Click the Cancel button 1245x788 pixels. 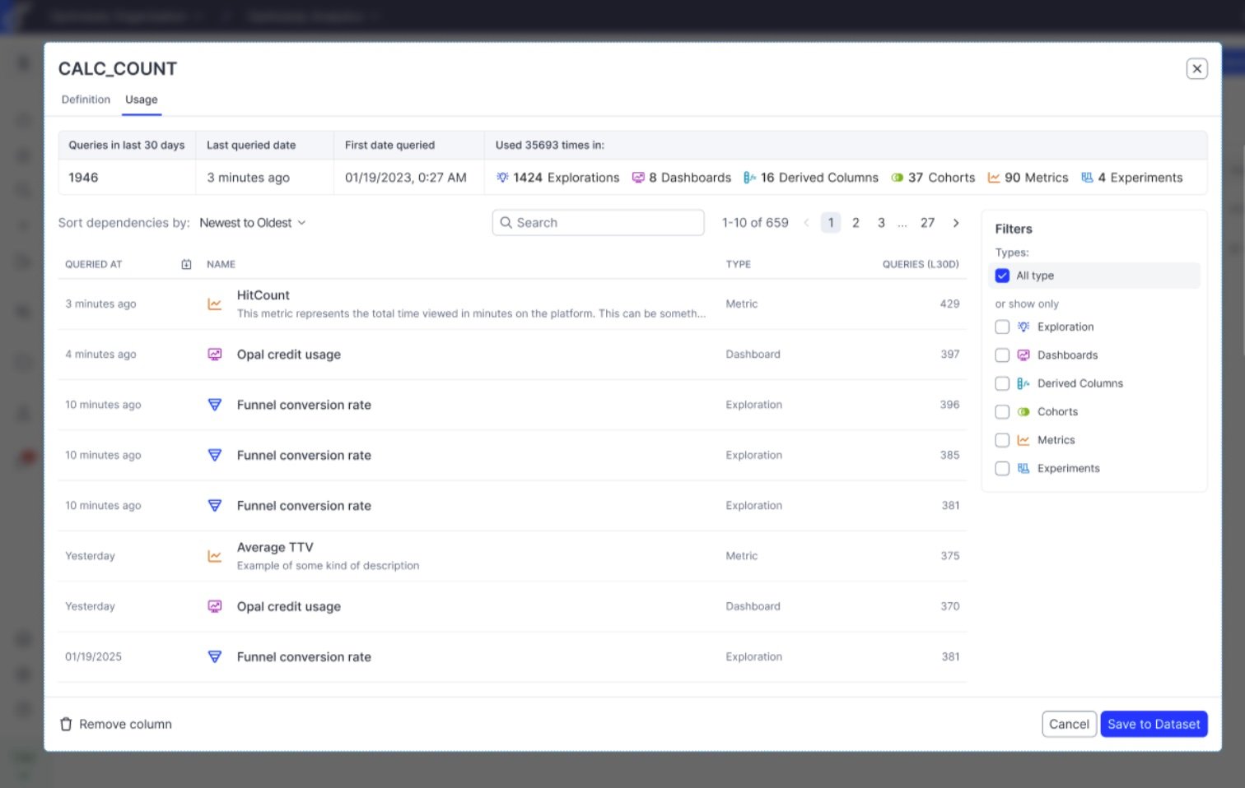click(x=1068, y=724)
